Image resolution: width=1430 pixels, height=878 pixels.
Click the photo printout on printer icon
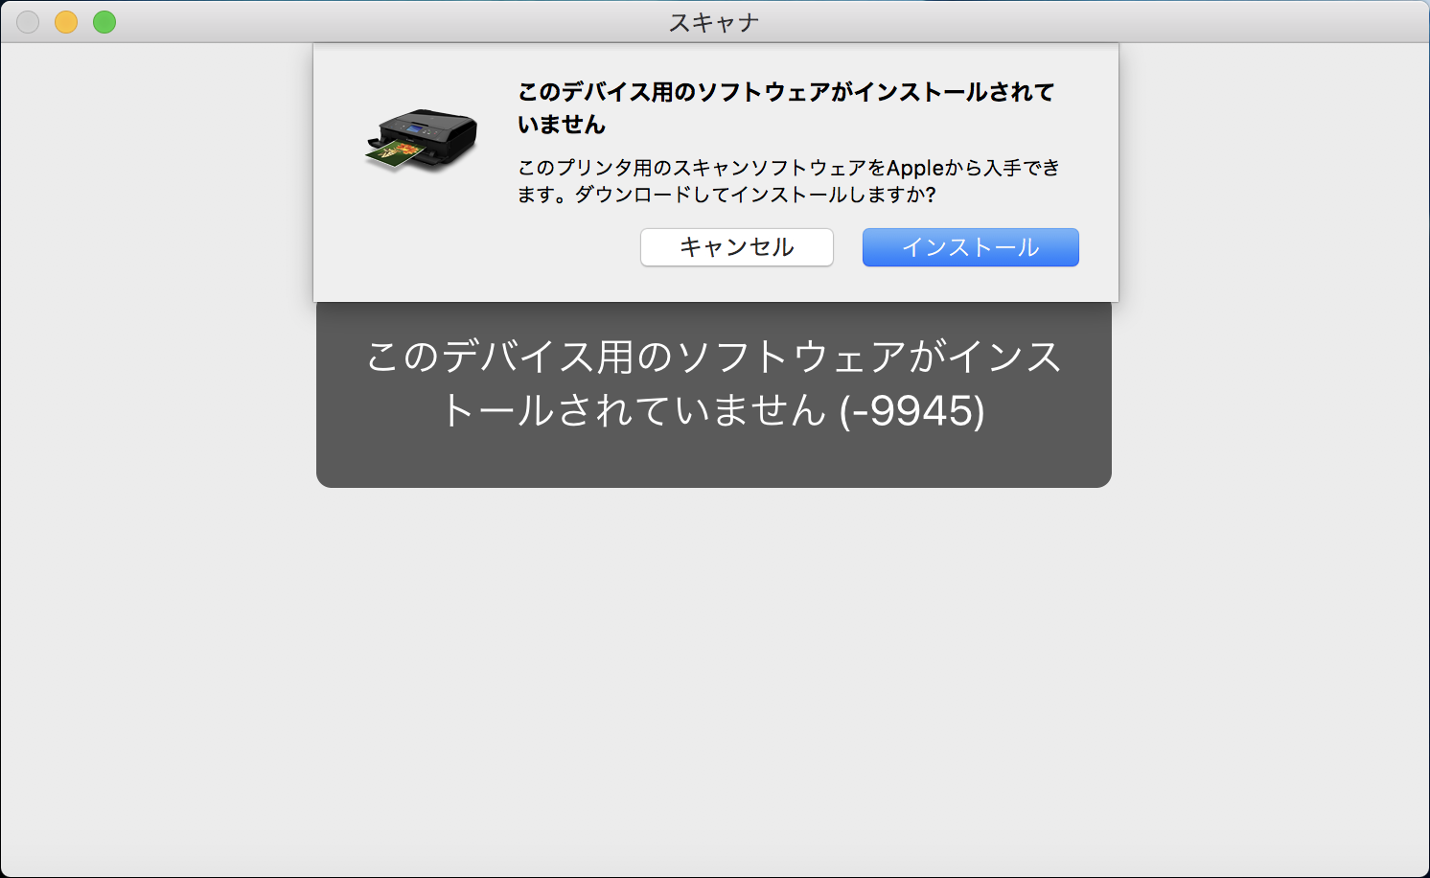[x=395, y=152]
